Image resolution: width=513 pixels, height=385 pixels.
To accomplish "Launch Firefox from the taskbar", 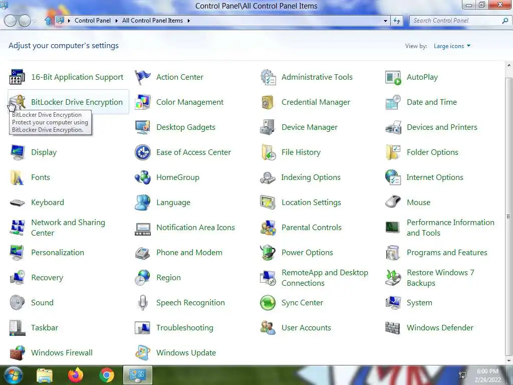I will coord(76,375).
